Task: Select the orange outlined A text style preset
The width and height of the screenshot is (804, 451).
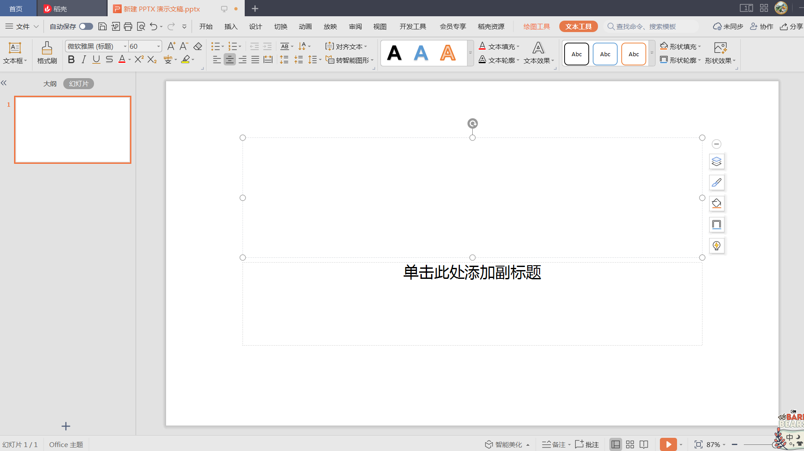Action: tap(448, 53)
